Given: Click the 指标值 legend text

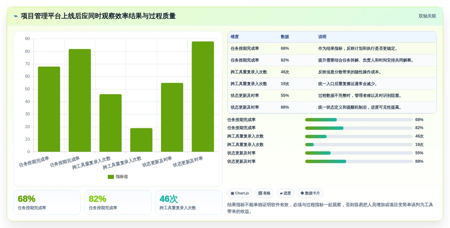Looking at the screenshot, I should coord(122,177).
